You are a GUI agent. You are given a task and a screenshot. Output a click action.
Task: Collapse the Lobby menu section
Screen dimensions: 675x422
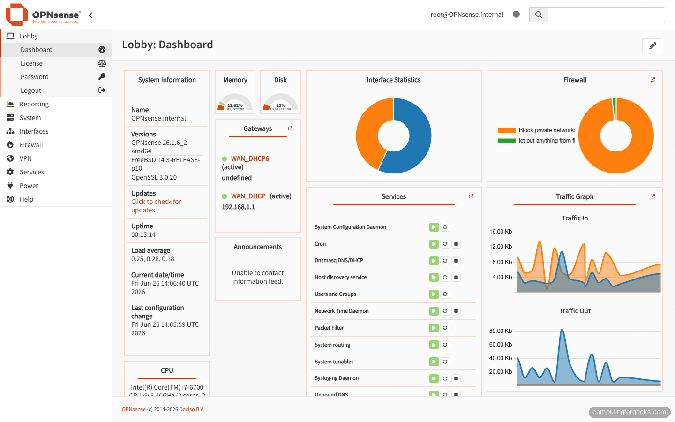tap(56, 36)
